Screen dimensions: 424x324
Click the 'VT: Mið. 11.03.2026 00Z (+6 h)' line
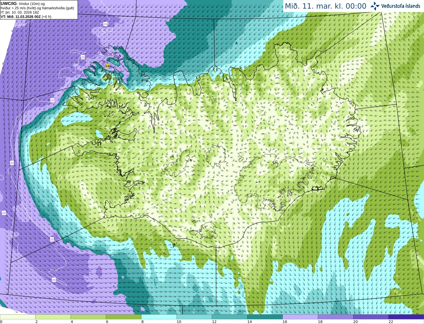pyautogui.click(x=26, y=16)
